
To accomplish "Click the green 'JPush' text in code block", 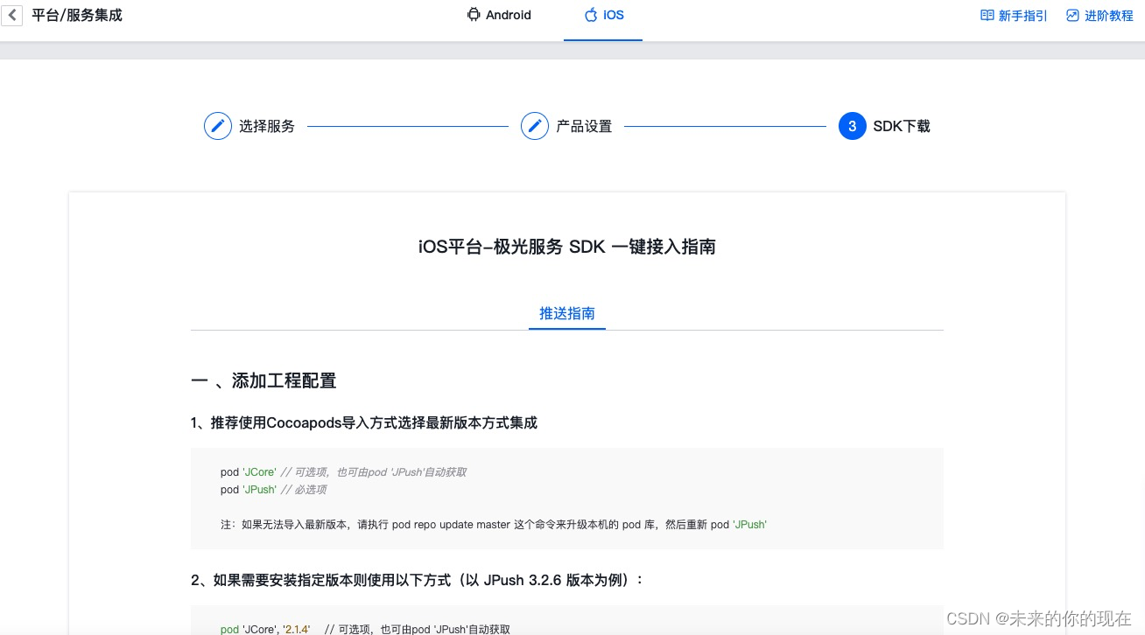I will 259,490.
